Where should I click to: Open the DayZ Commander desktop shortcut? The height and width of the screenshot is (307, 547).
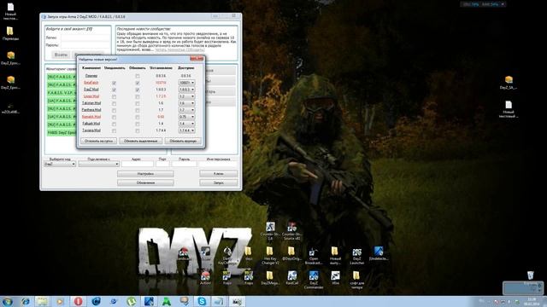314,280
